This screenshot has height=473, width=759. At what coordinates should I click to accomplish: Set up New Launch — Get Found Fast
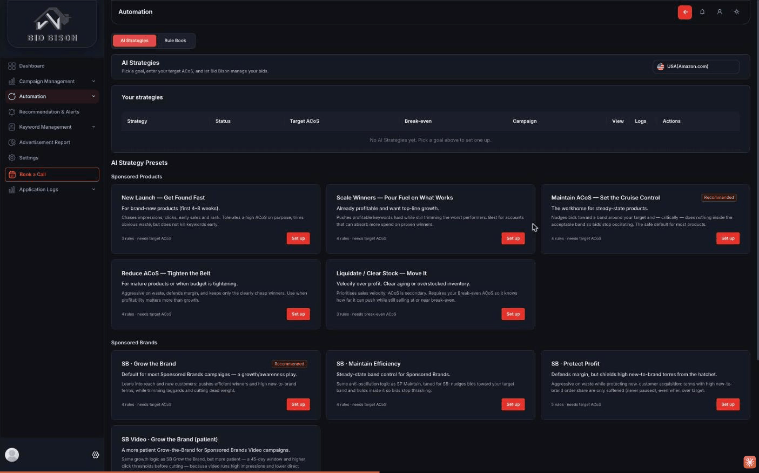(x=298, y=238)
